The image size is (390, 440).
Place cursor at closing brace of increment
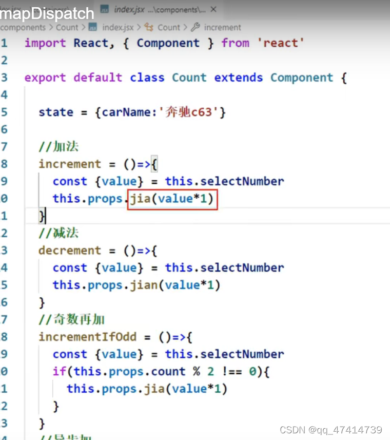(42, 216)
